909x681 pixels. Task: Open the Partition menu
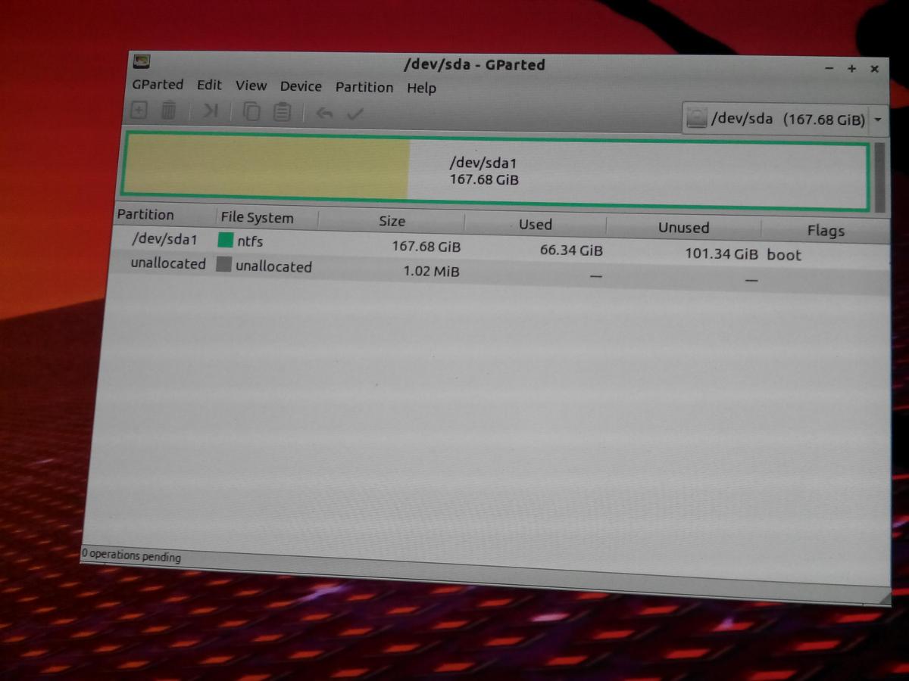click(x=364, y=87)
